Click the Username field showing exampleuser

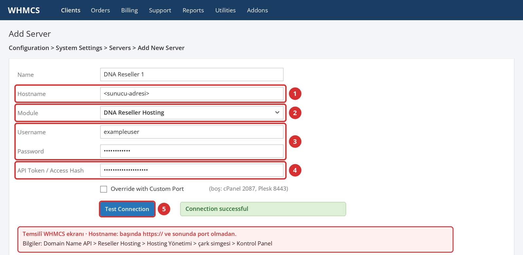tap(192, 132)
